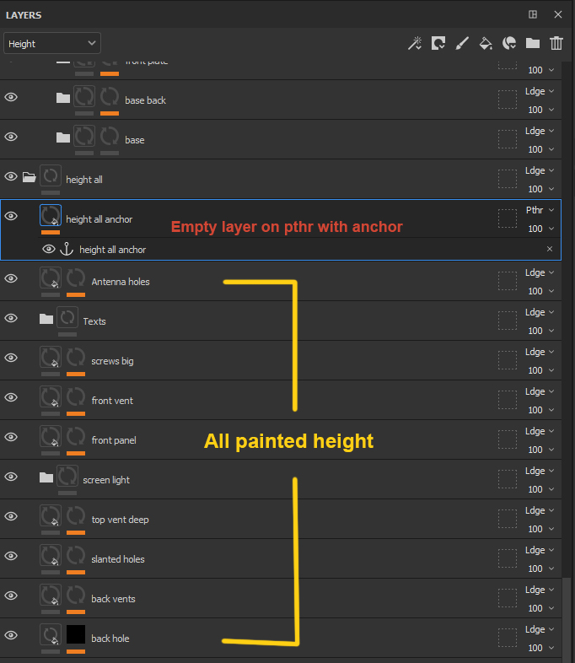Select the Antenna holes mask thumbnail
This screenshot has height=663, width=575.
point(76,278)
